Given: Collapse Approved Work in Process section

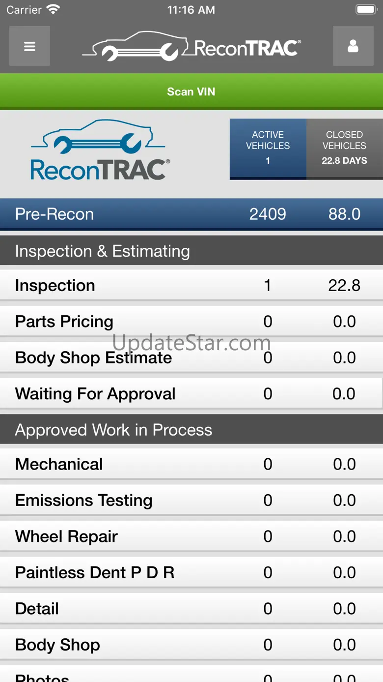Looking at the screenshot, I should point(191,430).
